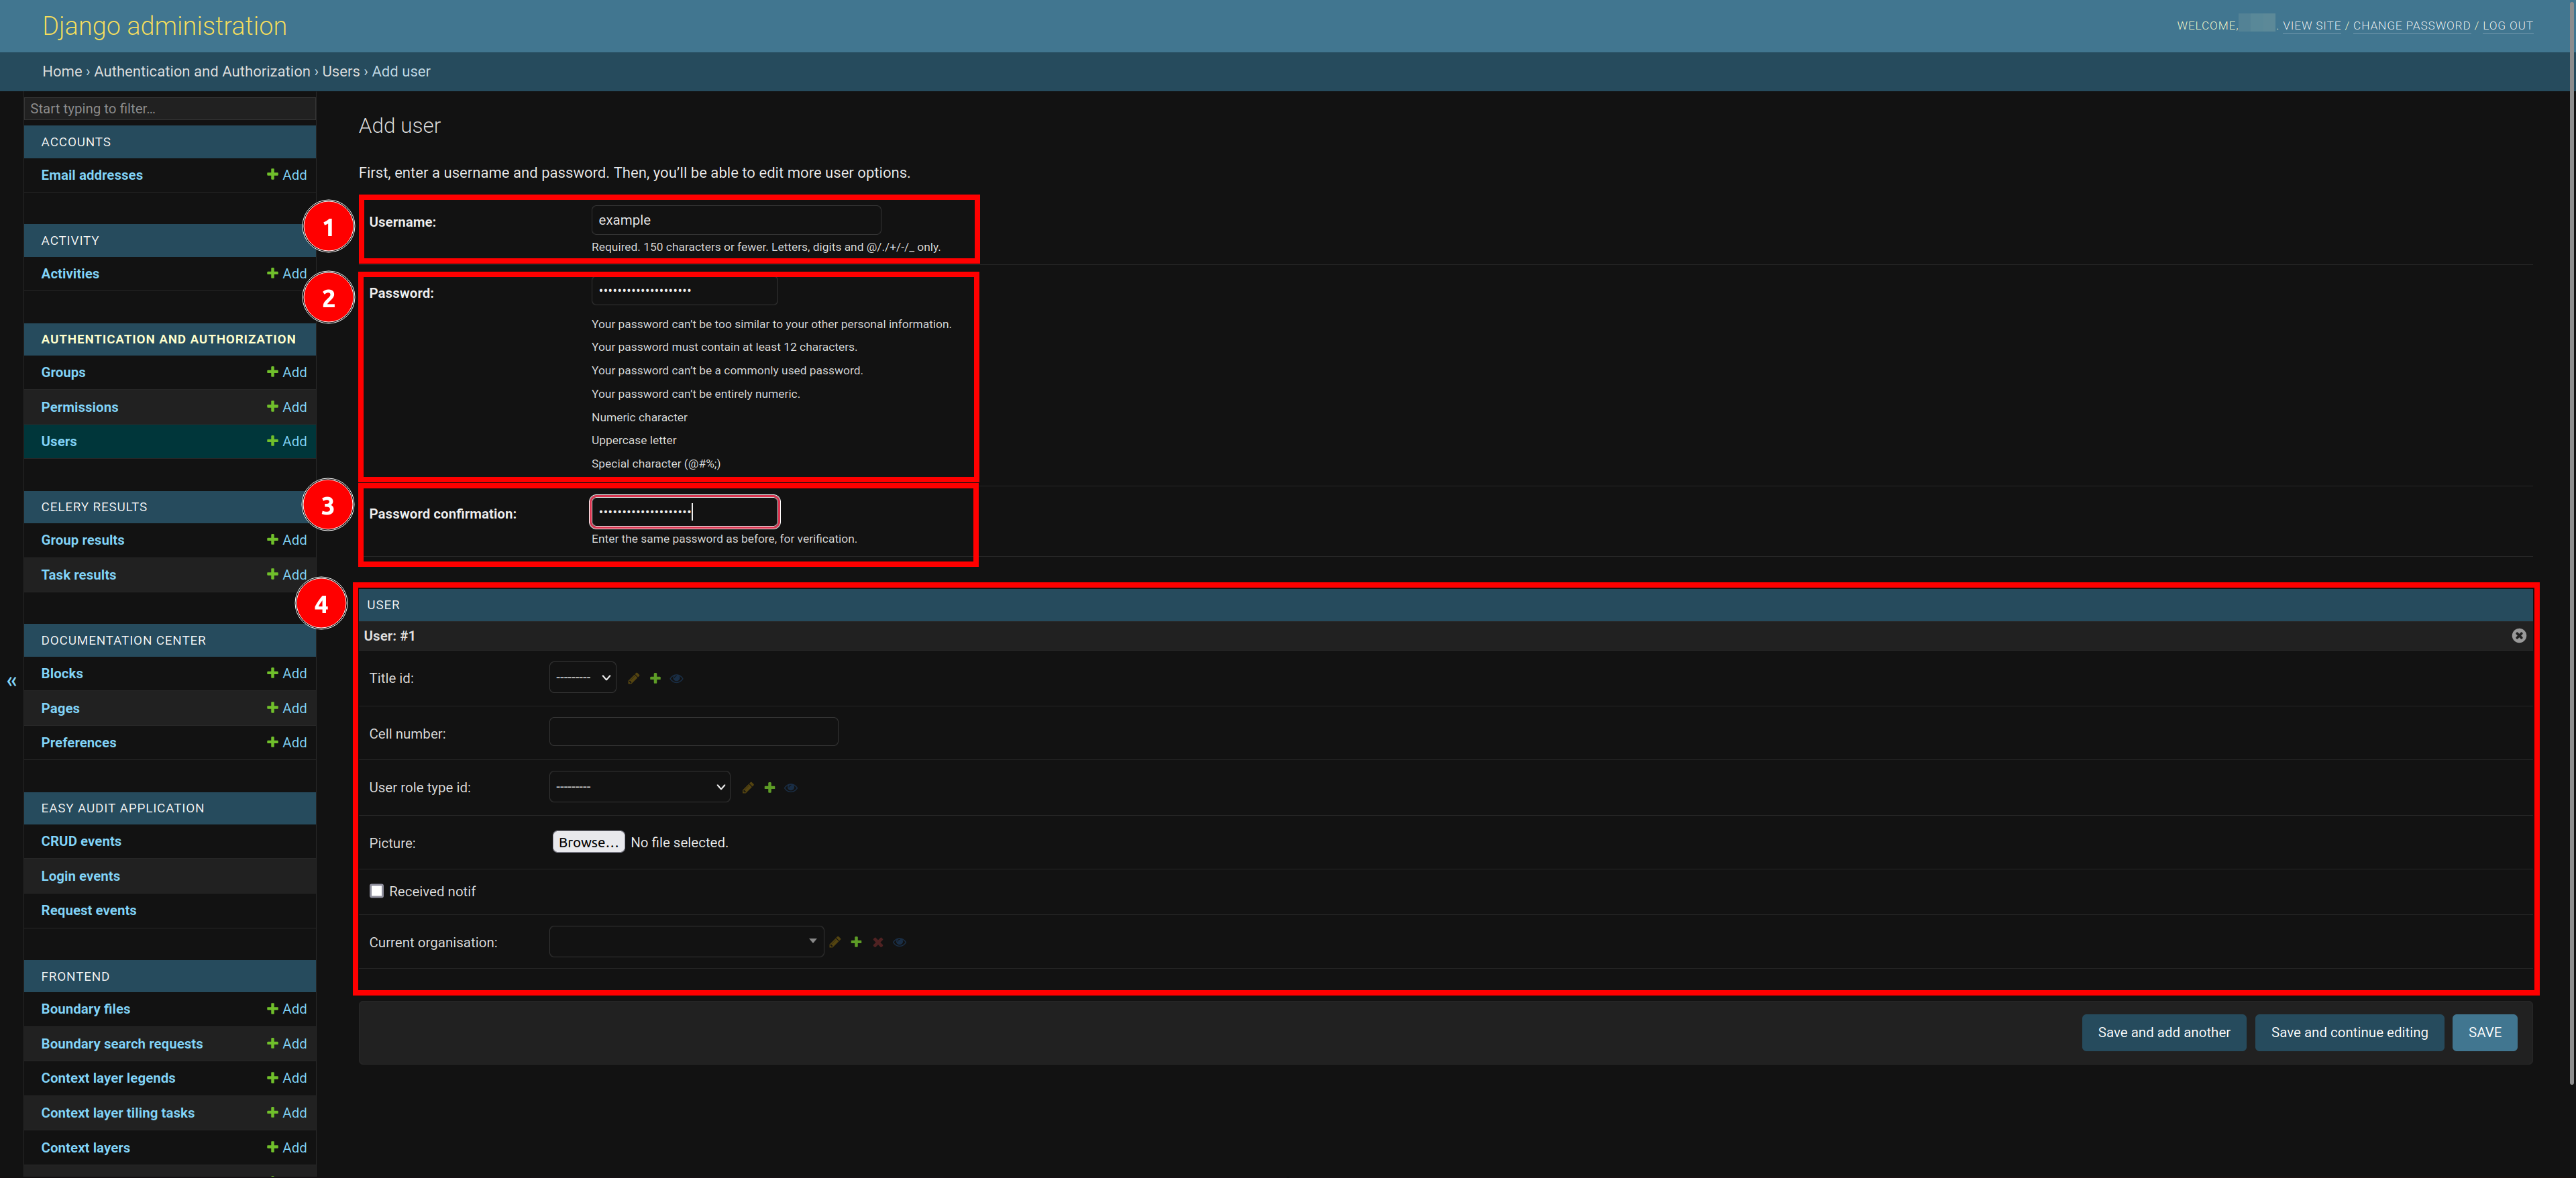Image resolution: width=2576 pixels, height=1178 pixels.
Task: Click the red delete cross beside Current organisation
Action: pos(878,942)
